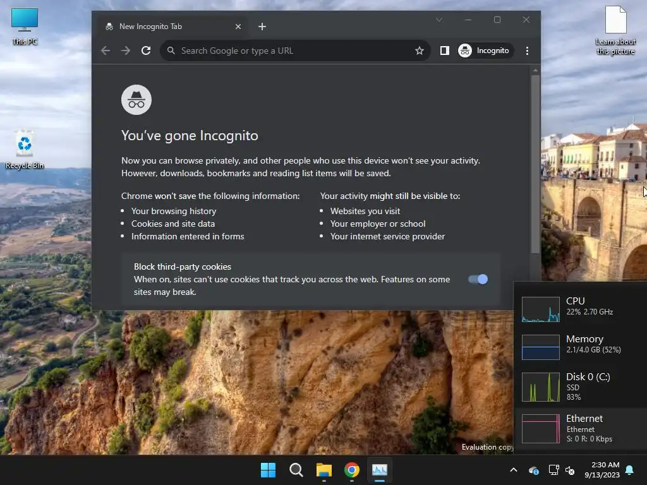This screenshot has height=485, width=647.
Task: Open taskbar Search
Action: (x=296, y=470)
